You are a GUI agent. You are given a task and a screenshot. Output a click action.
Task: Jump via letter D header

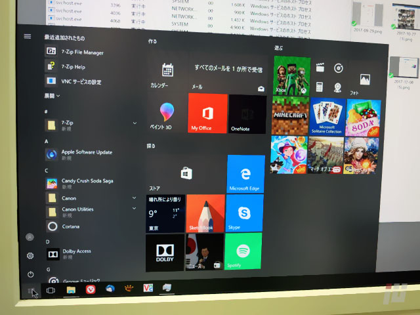tap(48, 241)
